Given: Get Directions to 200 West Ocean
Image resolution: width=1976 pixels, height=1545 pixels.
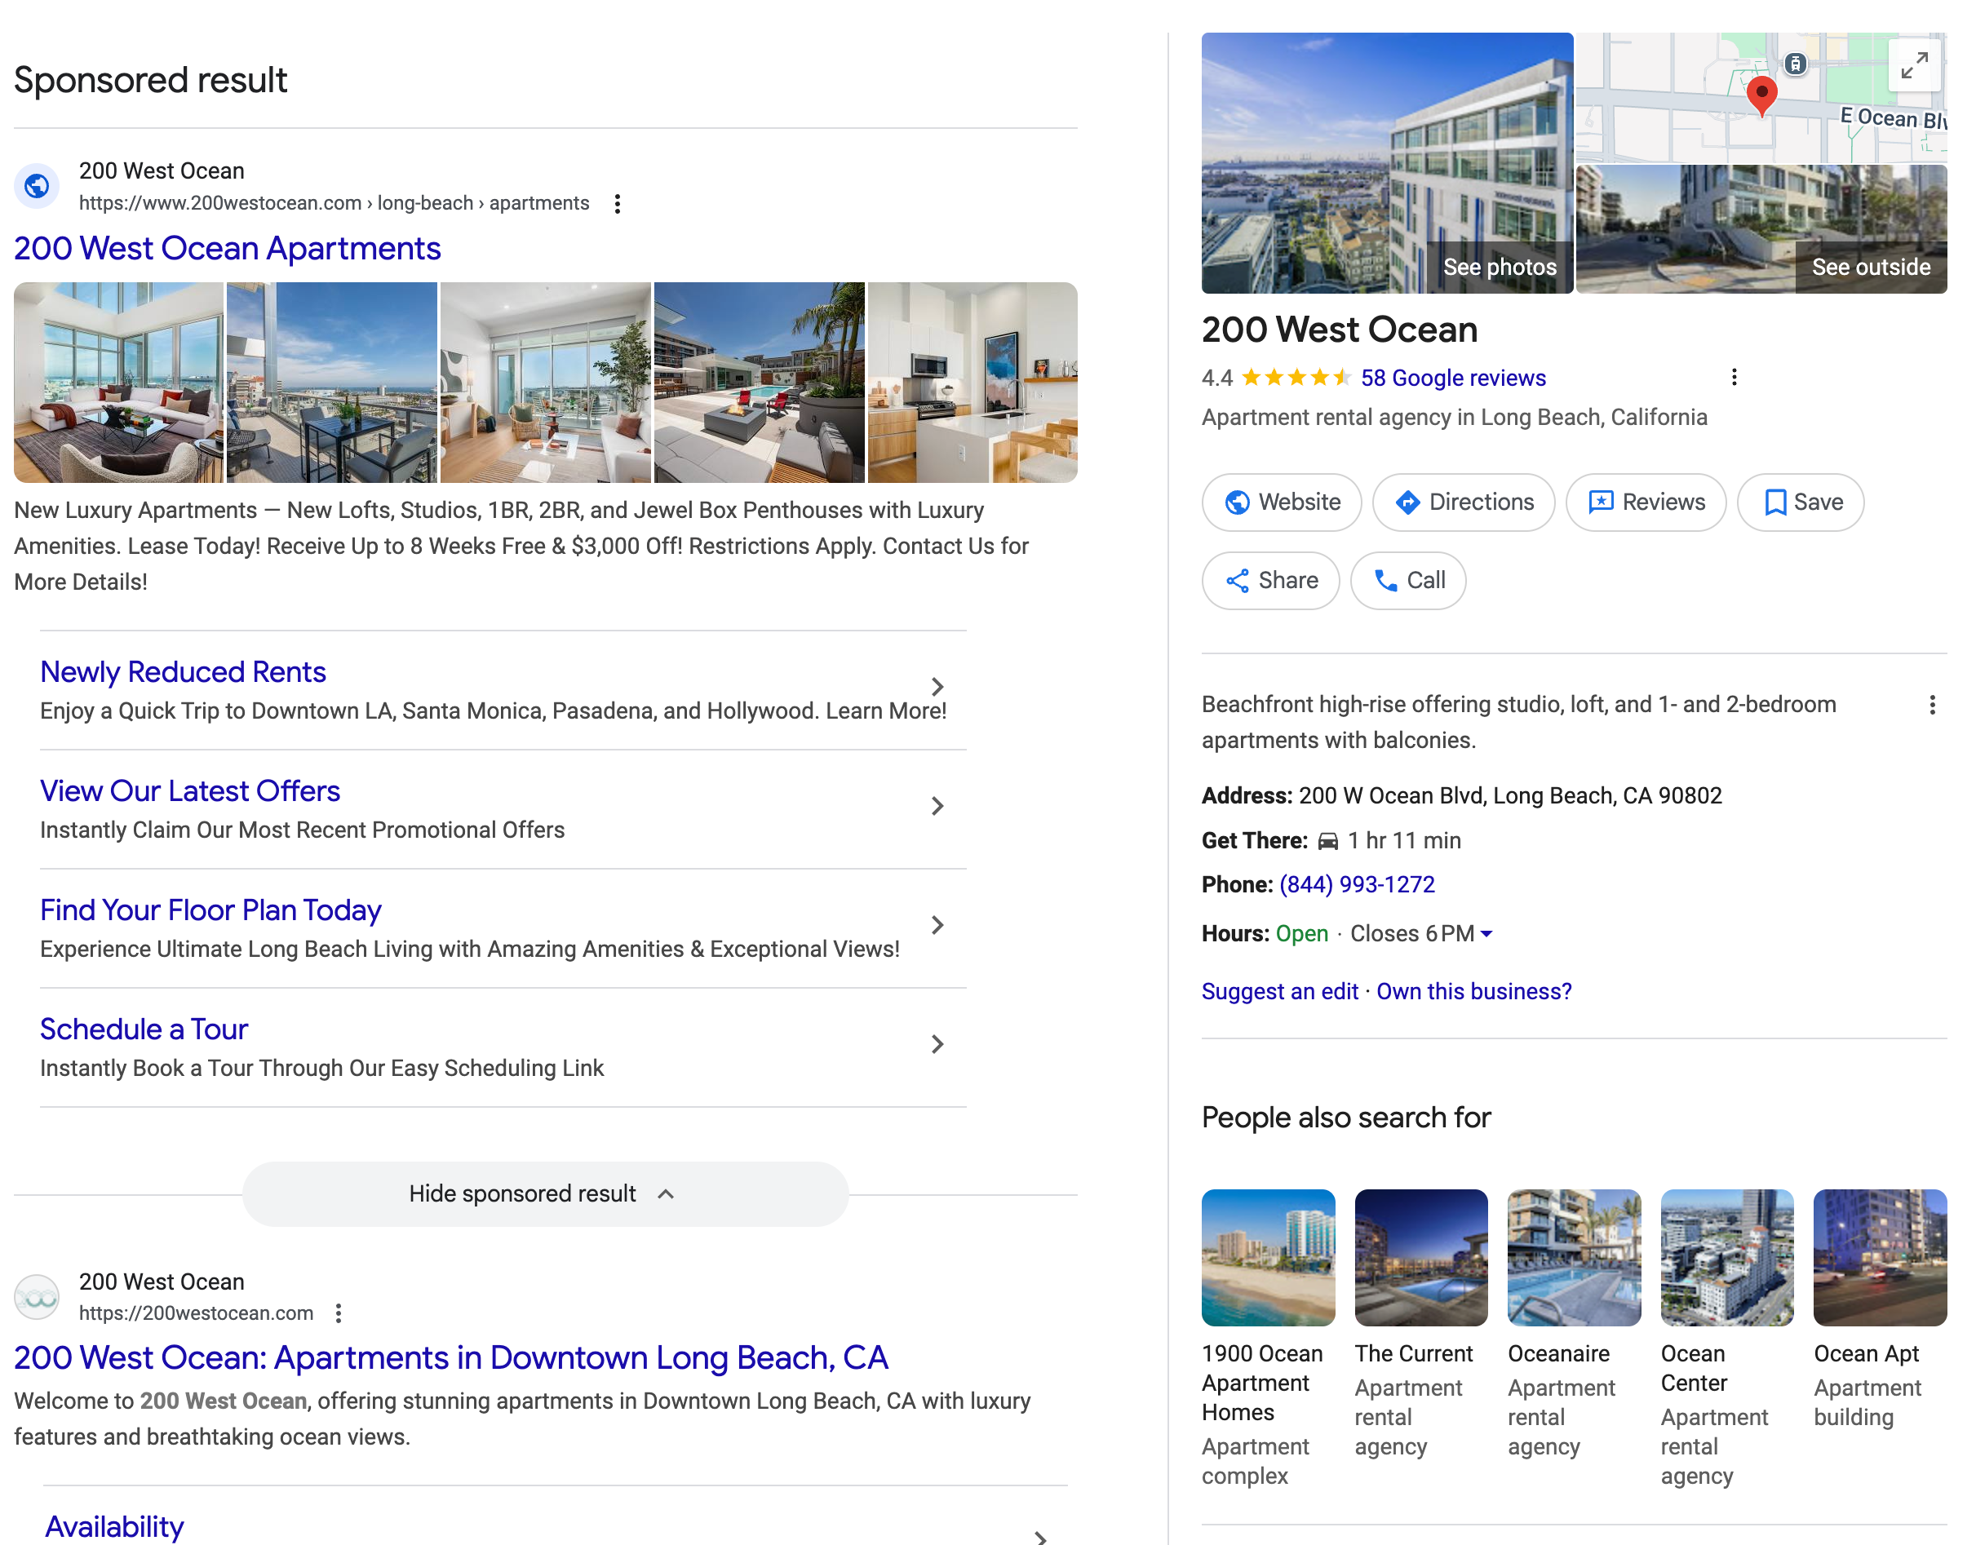Looking at the screenshot, I should (1463, 502).
